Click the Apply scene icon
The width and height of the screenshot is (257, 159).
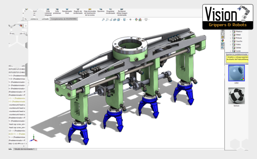point(140,20)
